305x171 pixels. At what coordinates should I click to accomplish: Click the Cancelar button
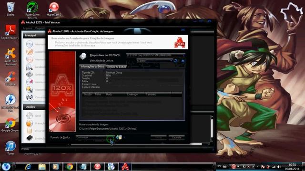(176, 137)
